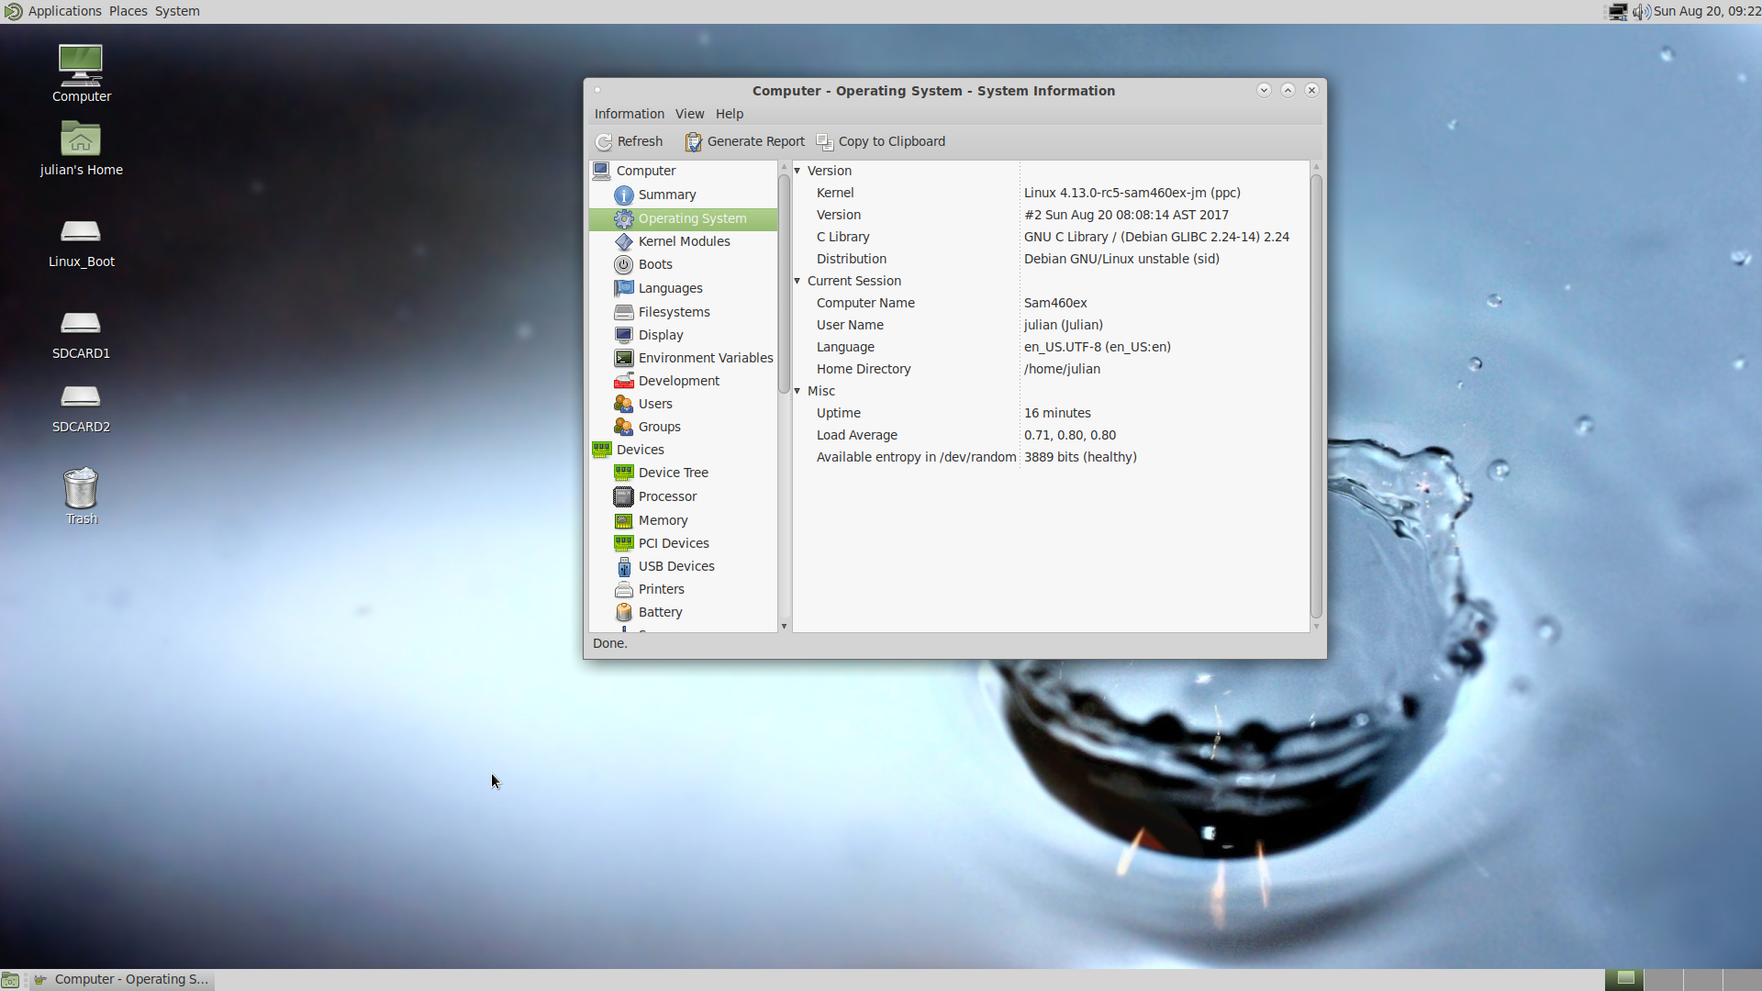
Task: Click the Refresh toolbar icon
Action: [x=604, y=141]
